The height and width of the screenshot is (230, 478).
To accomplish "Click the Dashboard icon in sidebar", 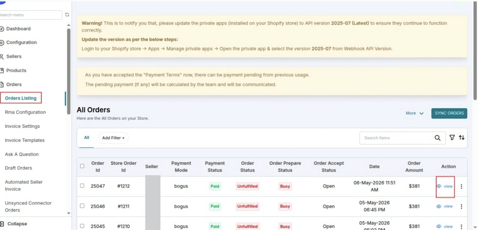I will click(x=2, y=29).
